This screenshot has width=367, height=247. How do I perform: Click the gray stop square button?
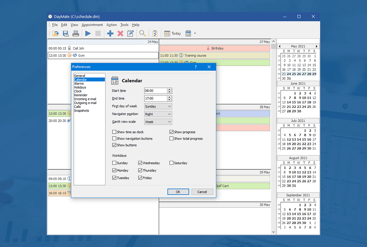(98, 34)
